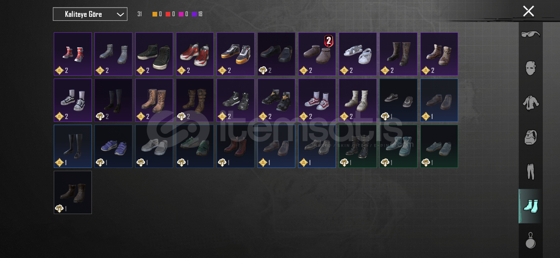
Task: Open the jacket category icon
Action: point(531,103)
